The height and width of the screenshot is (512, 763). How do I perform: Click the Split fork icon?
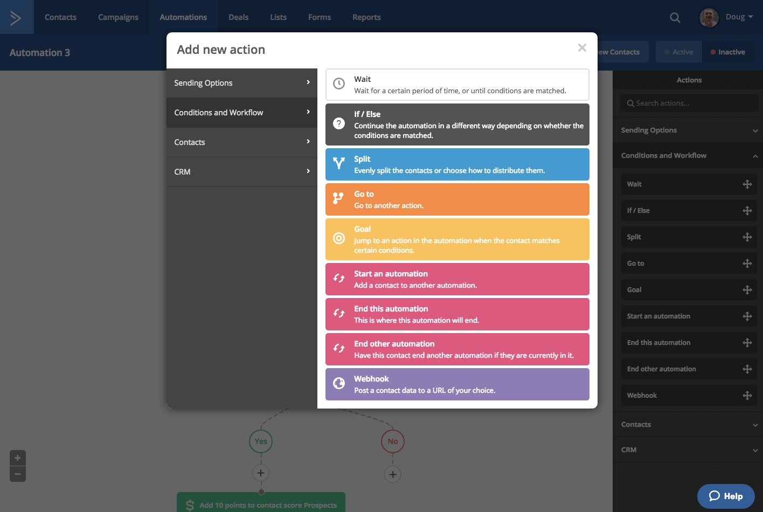point(339,163)
